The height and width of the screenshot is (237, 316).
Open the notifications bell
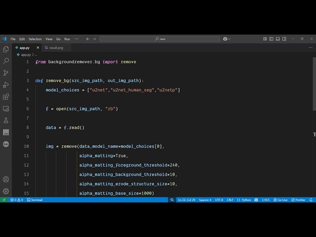(311, 199)
